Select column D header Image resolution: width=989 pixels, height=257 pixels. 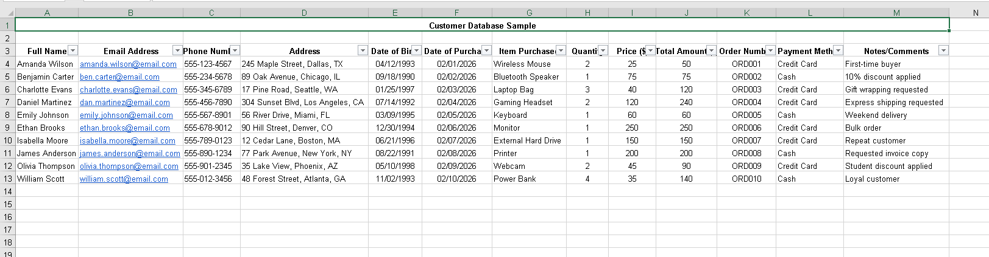(304, 13)
